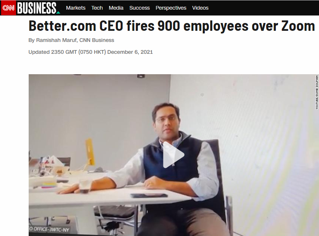Click CNN Business in the byline
The width and height of the screenshot is (319, 236).
click(97, 40)
